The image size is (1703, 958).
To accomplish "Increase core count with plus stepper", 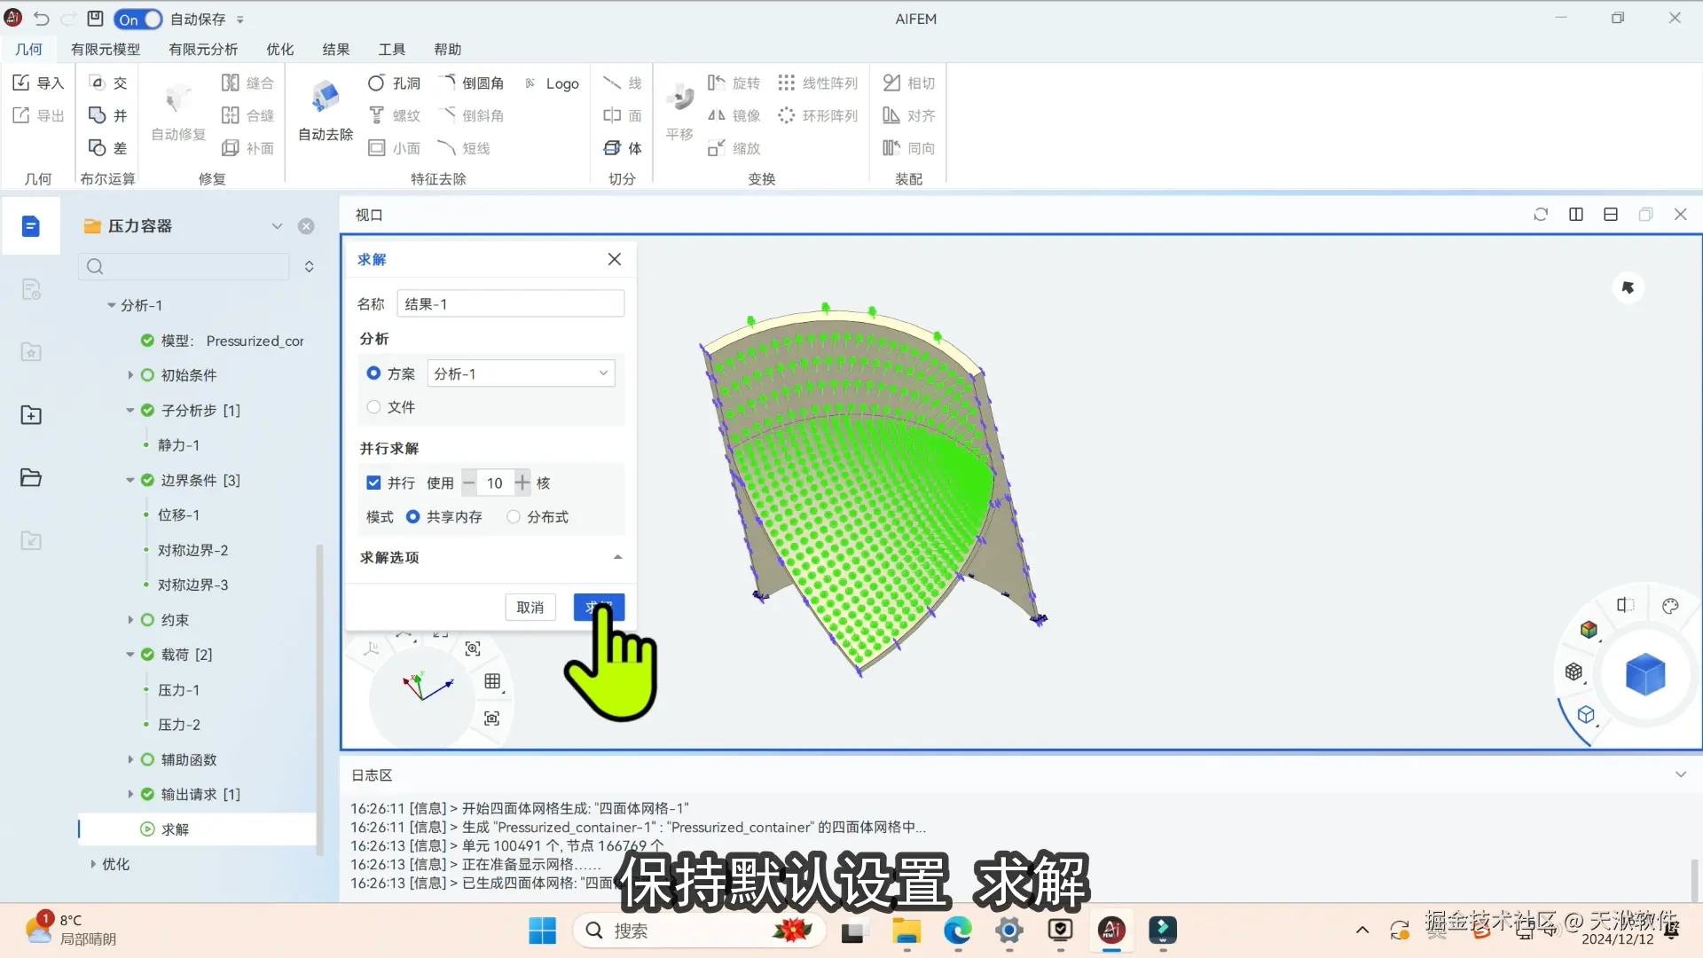I will click(x=522, y=483).
